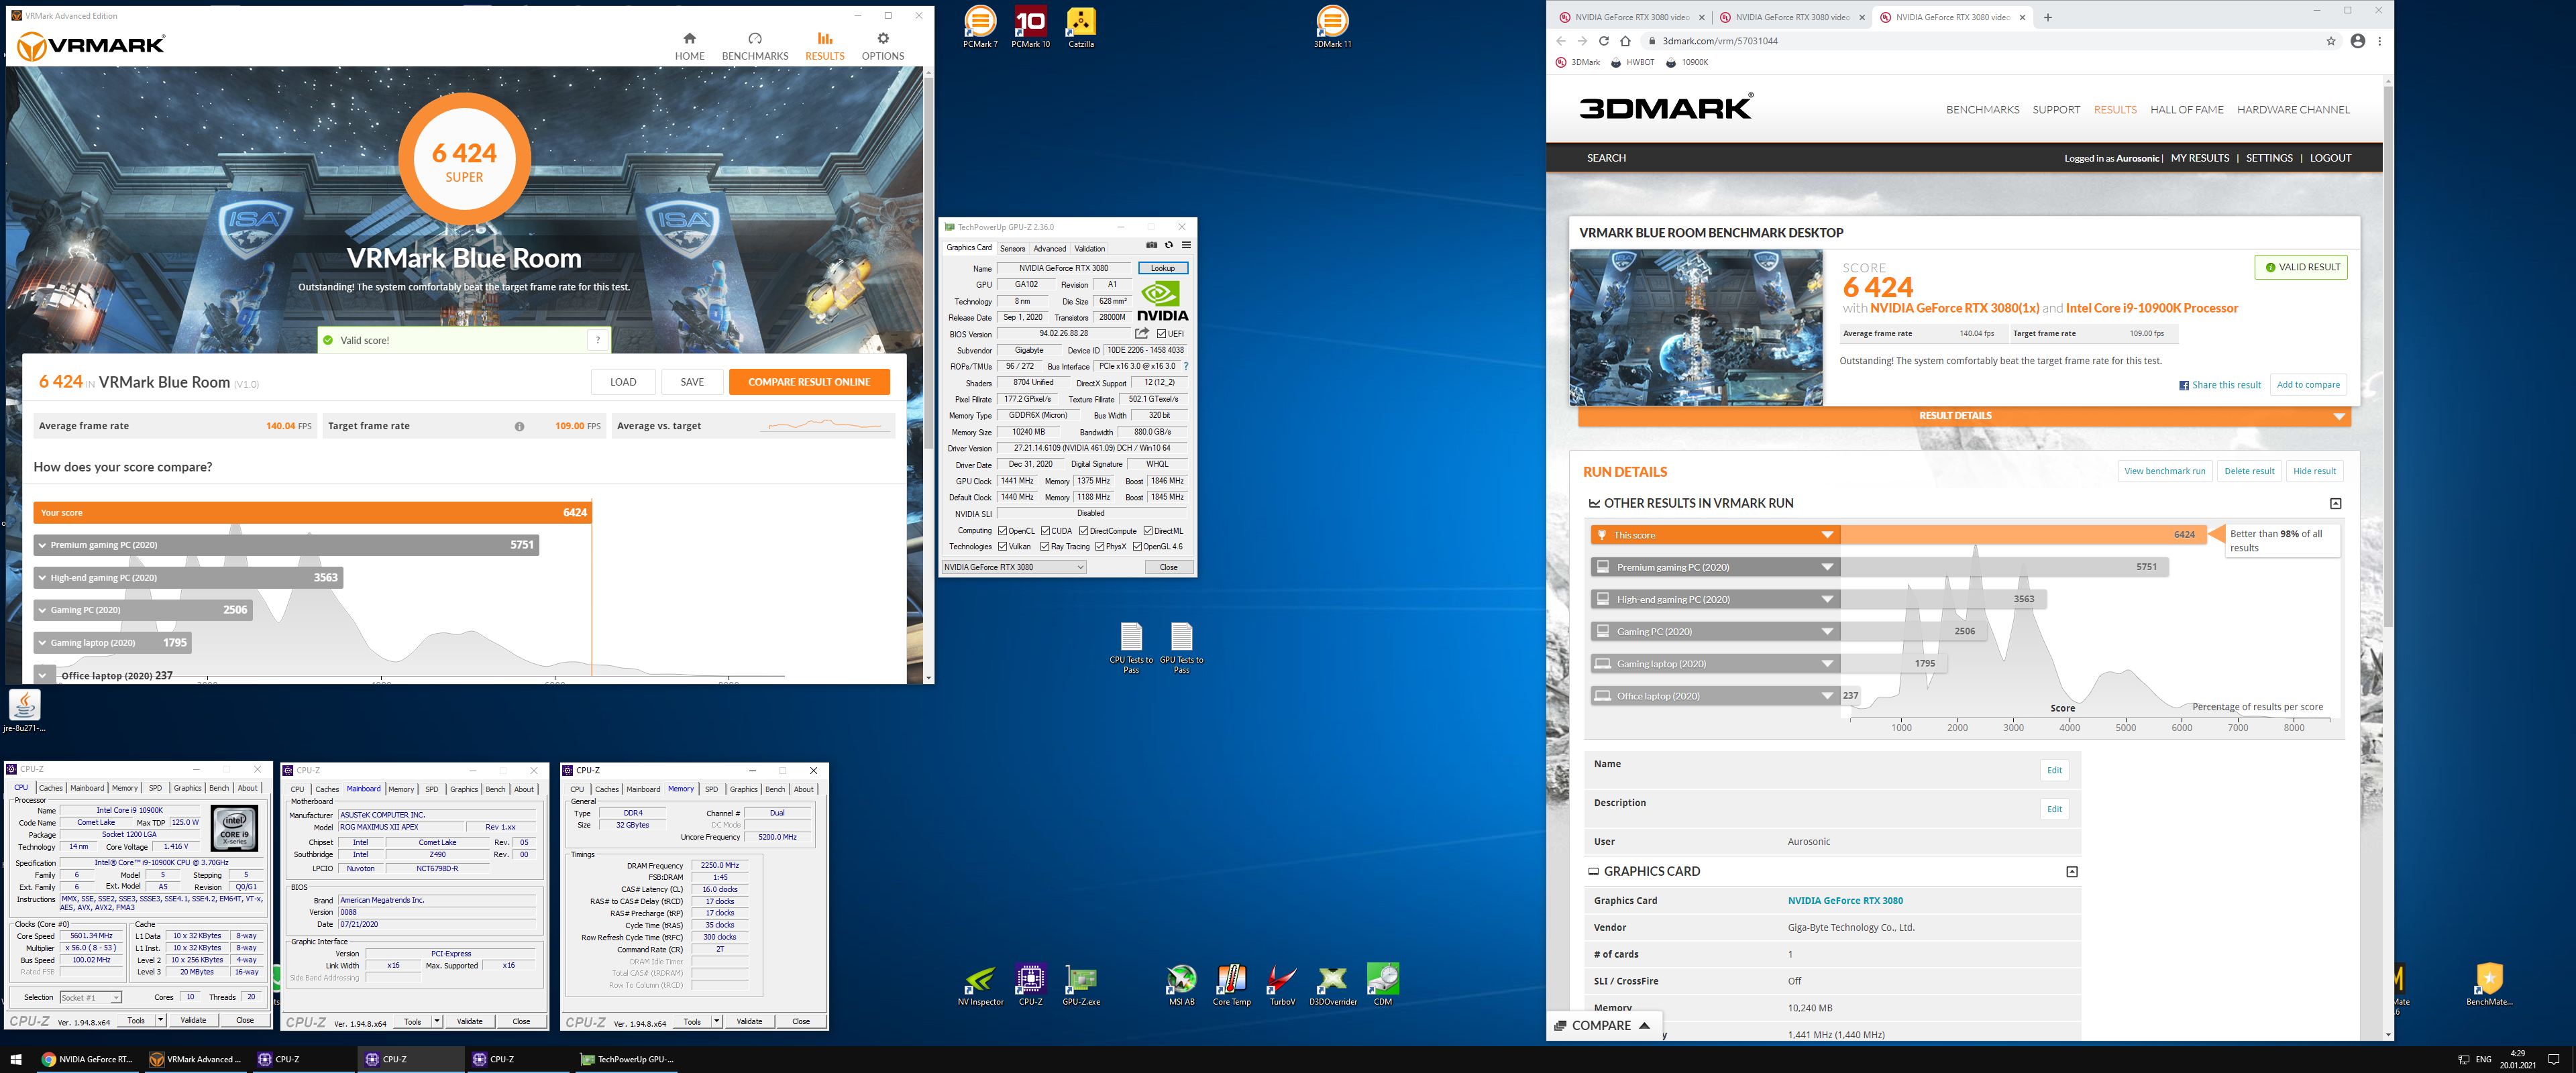Screen dimensions: 2576x1073
Task: Click the target frame rate info icon
Action: [519, 426]
